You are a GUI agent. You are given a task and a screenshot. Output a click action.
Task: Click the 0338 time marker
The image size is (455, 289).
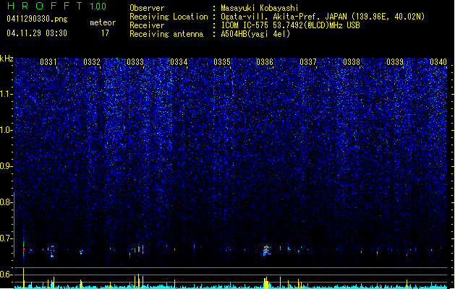[352, 62]
